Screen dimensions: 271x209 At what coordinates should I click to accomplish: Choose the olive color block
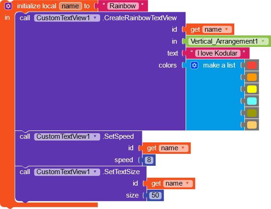252,113
